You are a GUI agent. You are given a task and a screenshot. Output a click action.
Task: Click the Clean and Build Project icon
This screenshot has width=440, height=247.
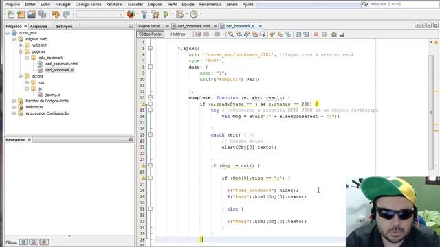155,14
